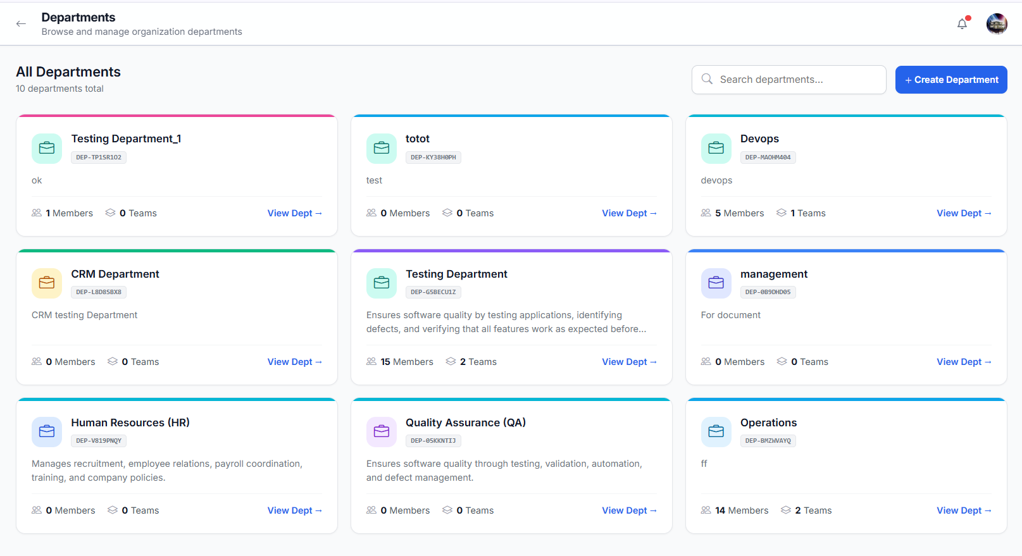The image size is (1022, 556).
Task: Click the Devops briefcase icon
Action: 716,148
